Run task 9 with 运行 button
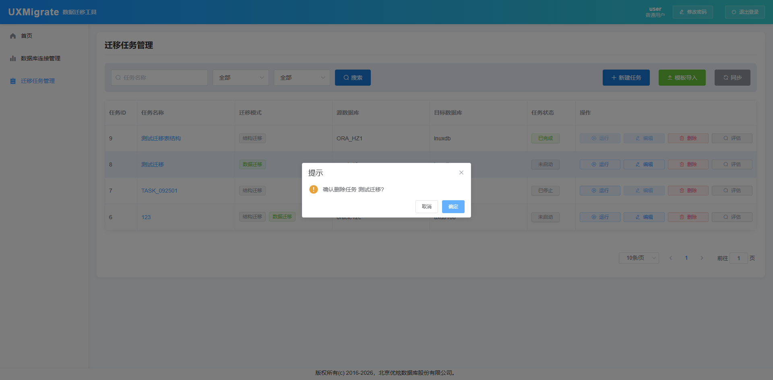The height and width of the screenshot is (380, 773). pyautogui.click(x=600, y=138)
